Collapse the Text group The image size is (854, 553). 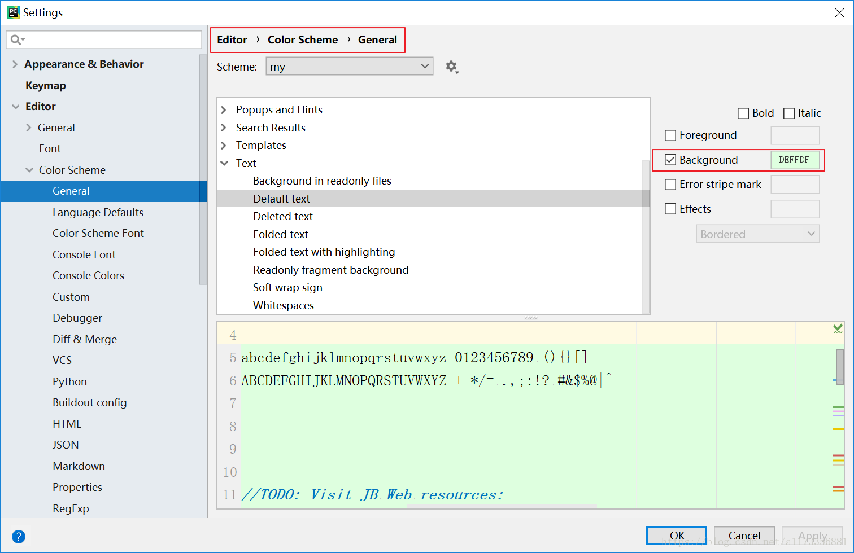click(224, 164)
